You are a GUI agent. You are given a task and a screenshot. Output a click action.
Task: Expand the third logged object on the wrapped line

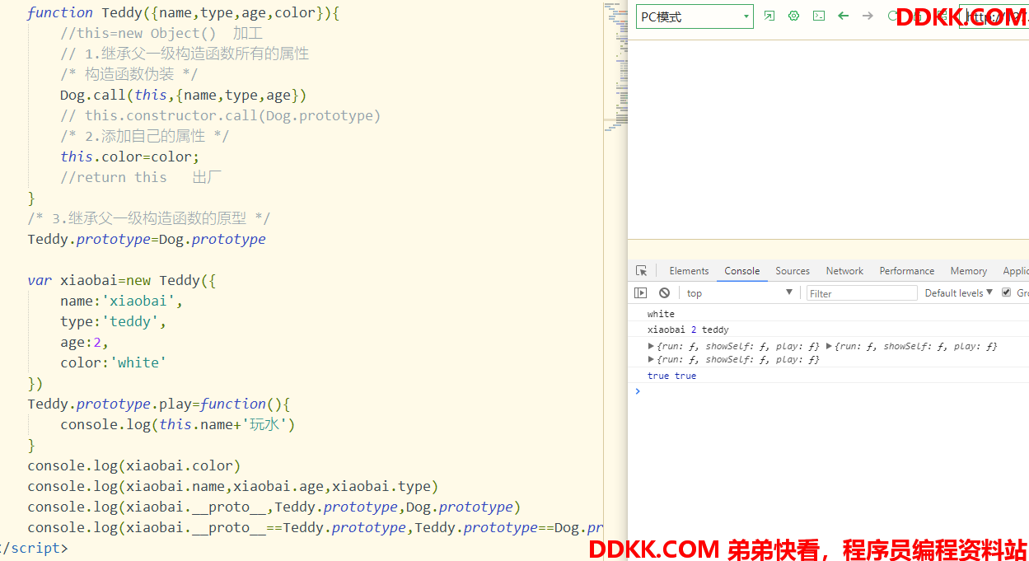point(652,360)
